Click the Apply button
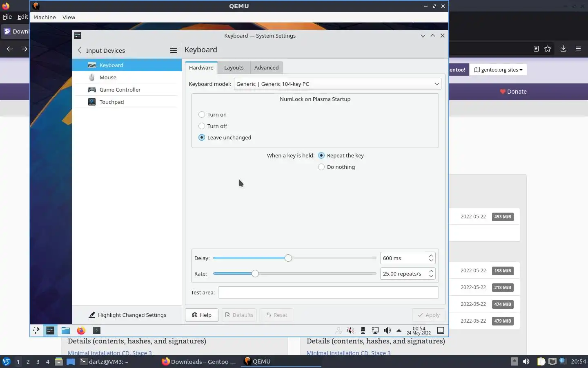 429,315
